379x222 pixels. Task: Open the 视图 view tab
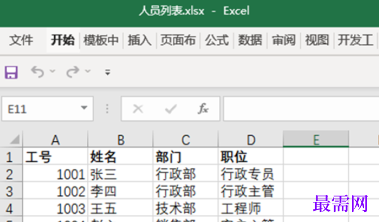(x=317, y=40)
